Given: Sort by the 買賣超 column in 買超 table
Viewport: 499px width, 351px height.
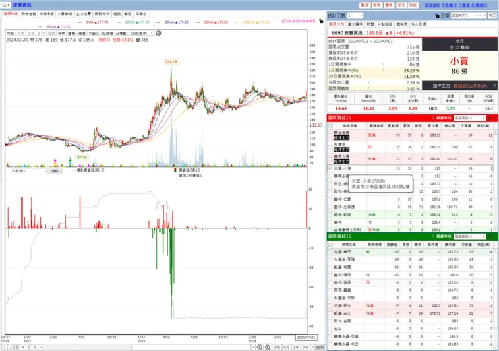Looking at the screenshot, I should click(x=393, y=126).
